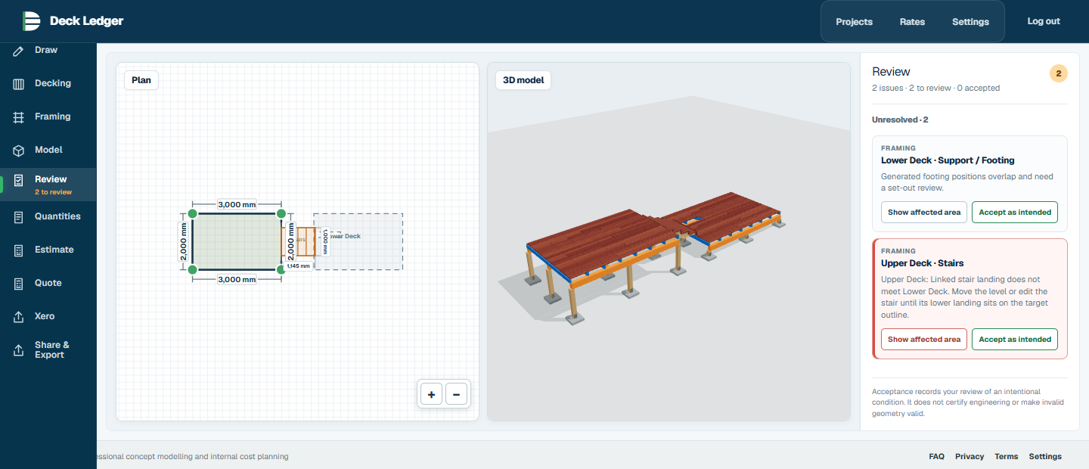The image size is (1089, 469).
Task: Zoom out the plan with minus button
Action: point(456,394)
